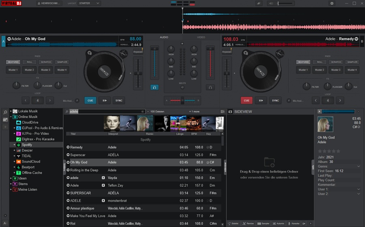Collapse the Online Musik tree node

(x=11, y=117)
